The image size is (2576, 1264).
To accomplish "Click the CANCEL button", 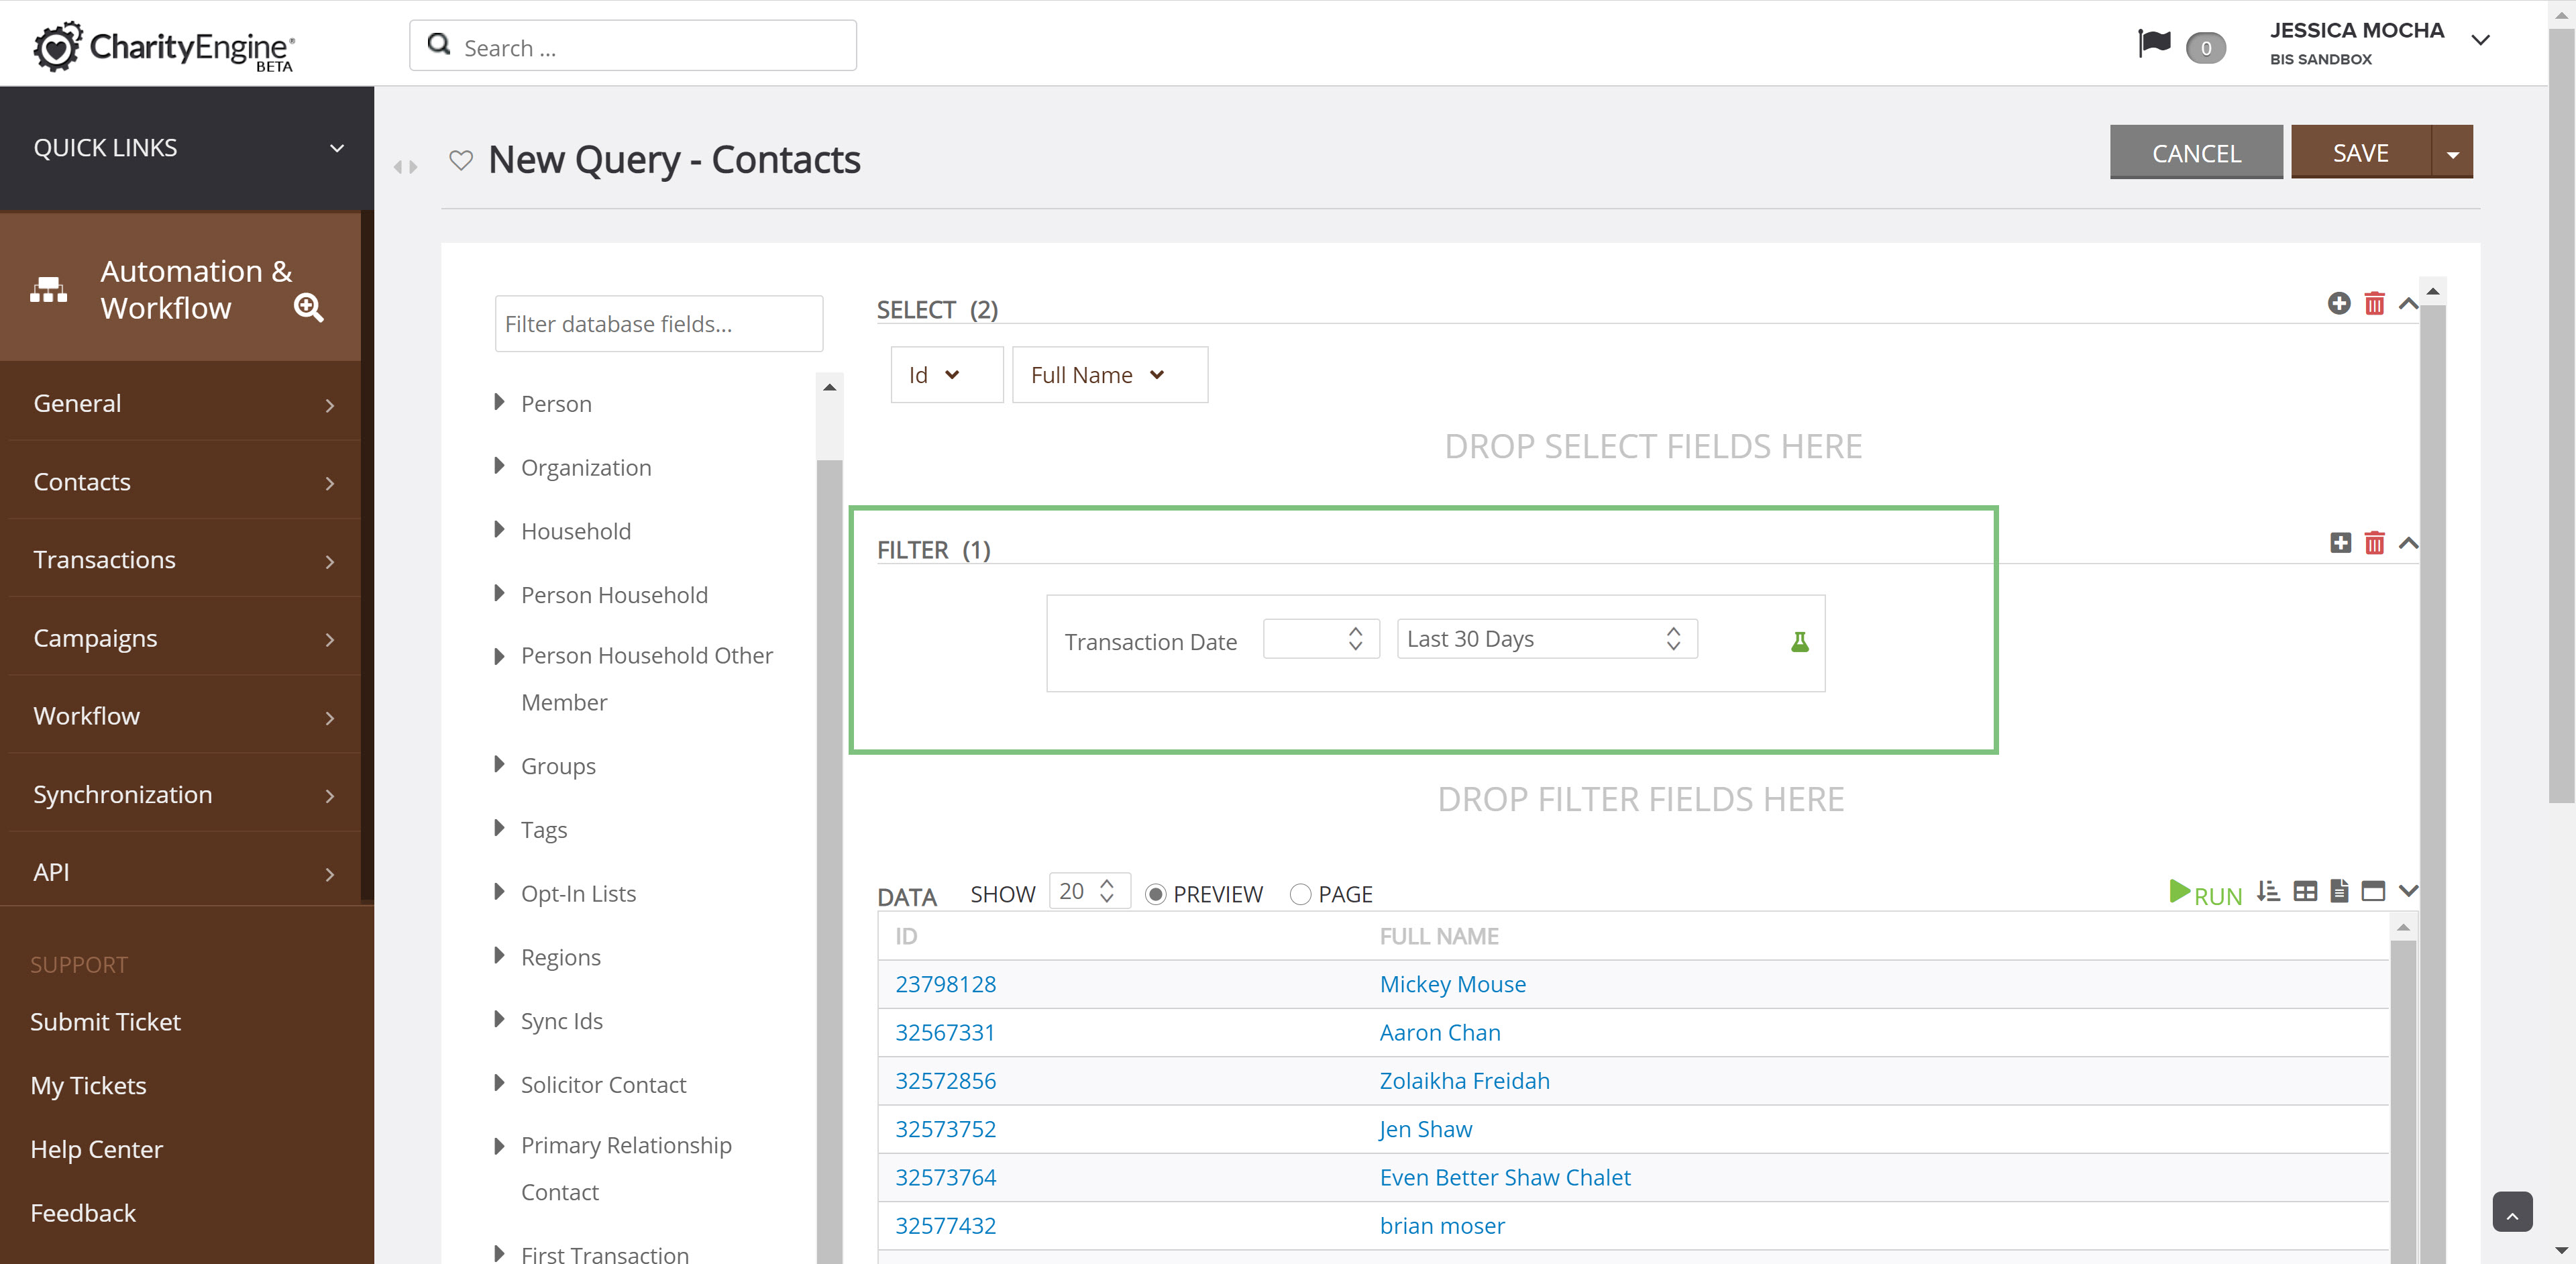I will pos(2196,153).
